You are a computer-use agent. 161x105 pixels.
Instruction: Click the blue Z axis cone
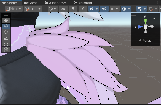(x=140, y=27)
